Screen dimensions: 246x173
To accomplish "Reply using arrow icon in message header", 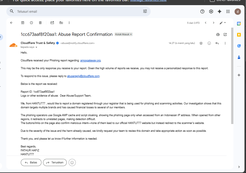I will tap(217, 43).
